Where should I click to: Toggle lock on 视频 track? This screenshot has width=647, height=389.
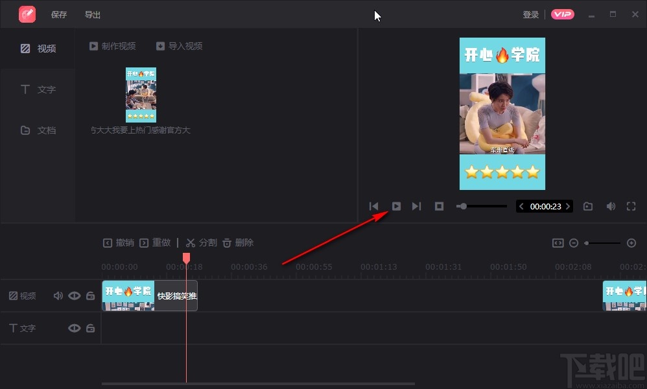click(90, 296)
